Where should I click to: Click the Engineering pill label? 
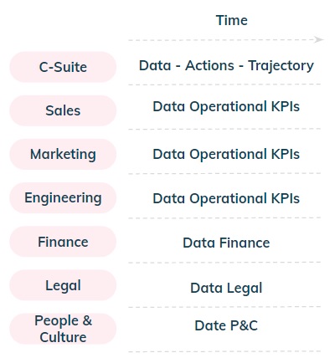click(x=63, y=198)
